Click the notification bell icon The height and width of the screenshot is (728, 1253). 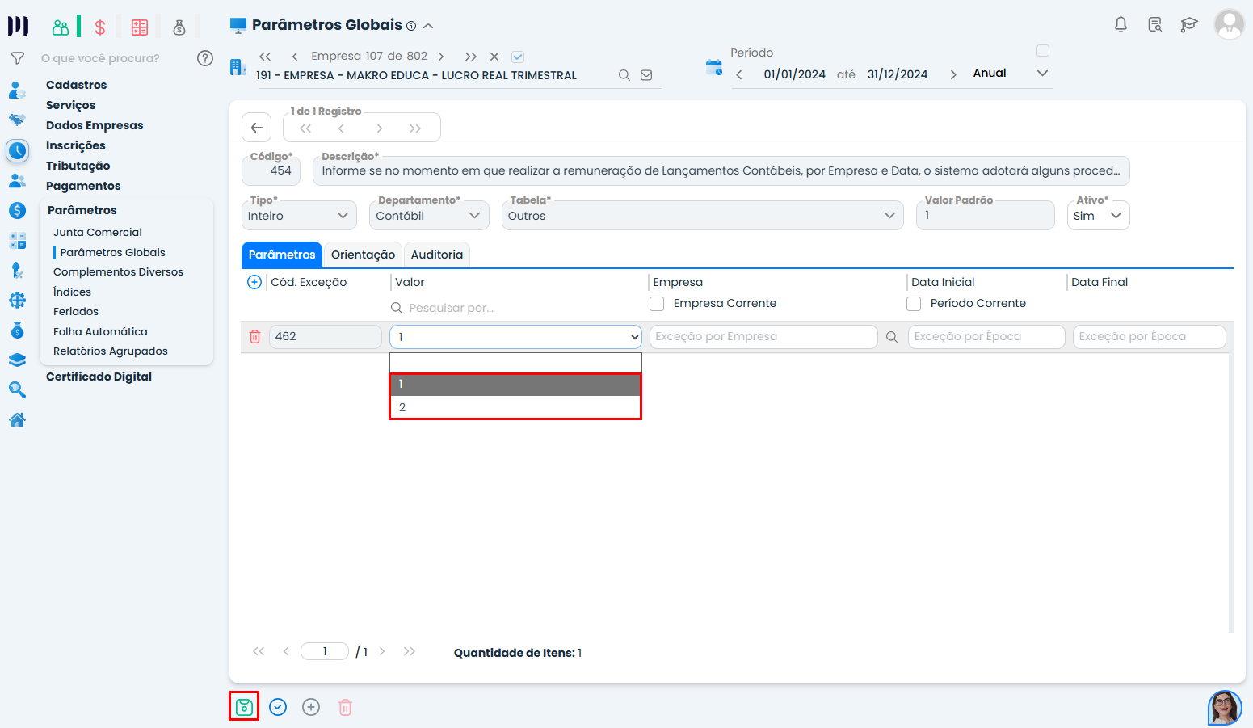pyautogui.click(x=1121, y=24)
